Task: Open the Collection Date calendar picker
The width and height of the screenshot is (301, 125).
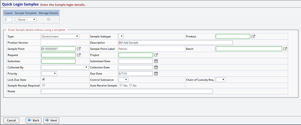Action: 156,67
